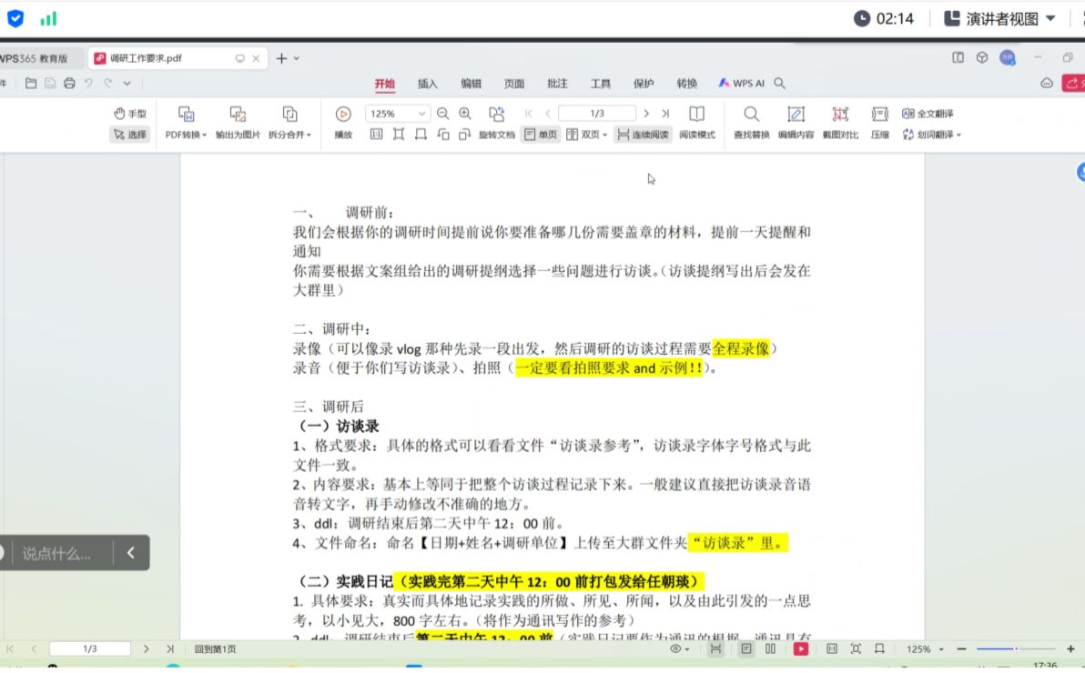Image resolution: width=1085 pixels, height=673 pixels.
Task: Toggle 连续阅读 continuous reading mode
Action: pyautogui.click(x=643, y=135)
